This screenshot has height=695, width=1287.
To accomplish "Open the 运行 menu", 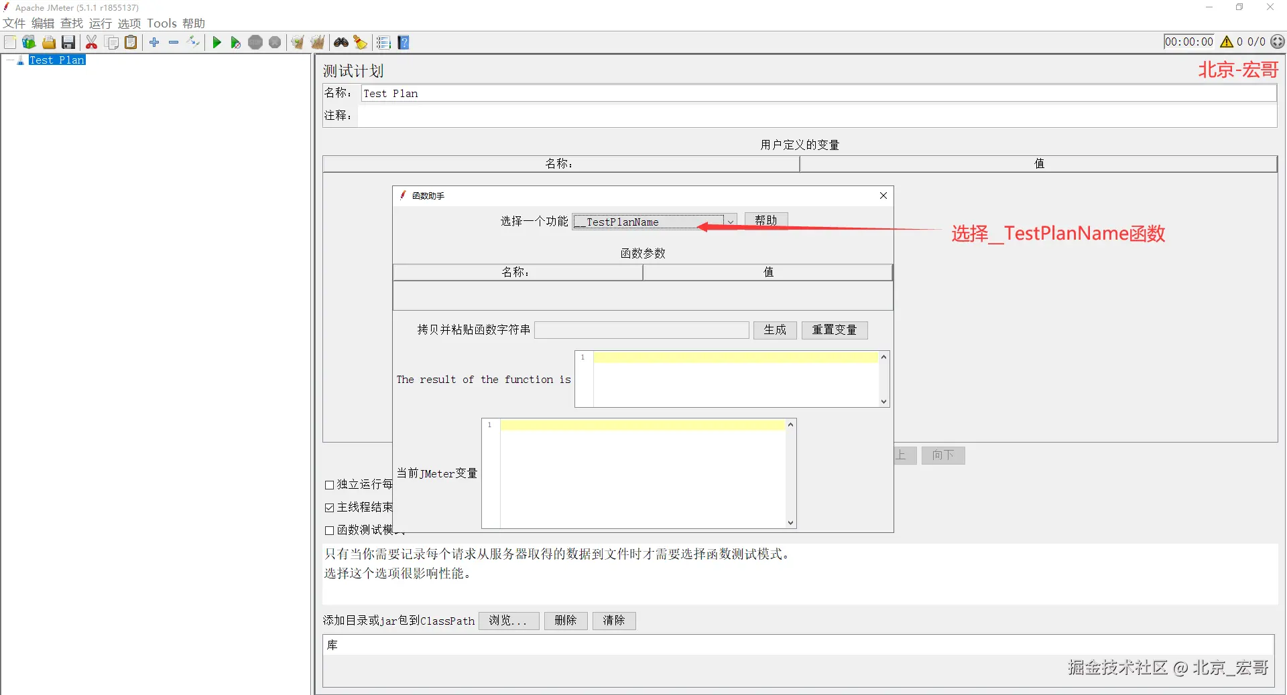I will coord(101,23).
